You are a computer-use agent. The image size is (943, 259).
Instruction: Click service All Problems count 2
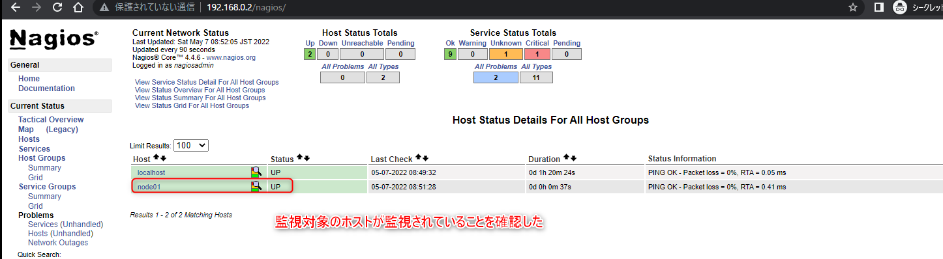pyautogui.click(x=496, y=77)
